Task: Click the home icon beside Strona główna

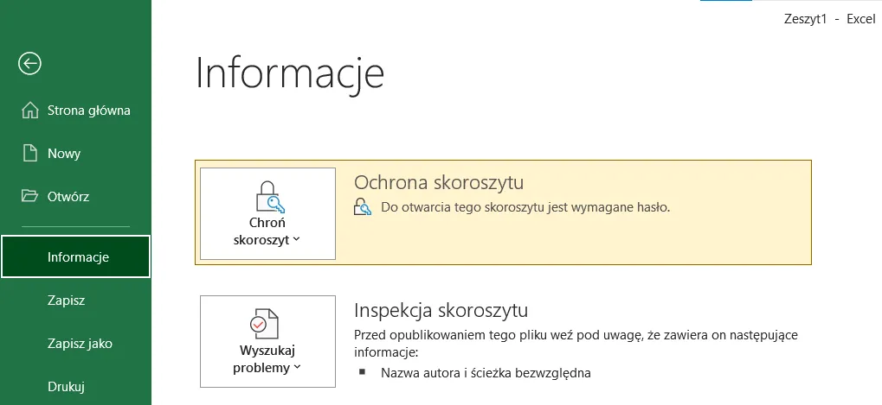Action: coord(30,111)
